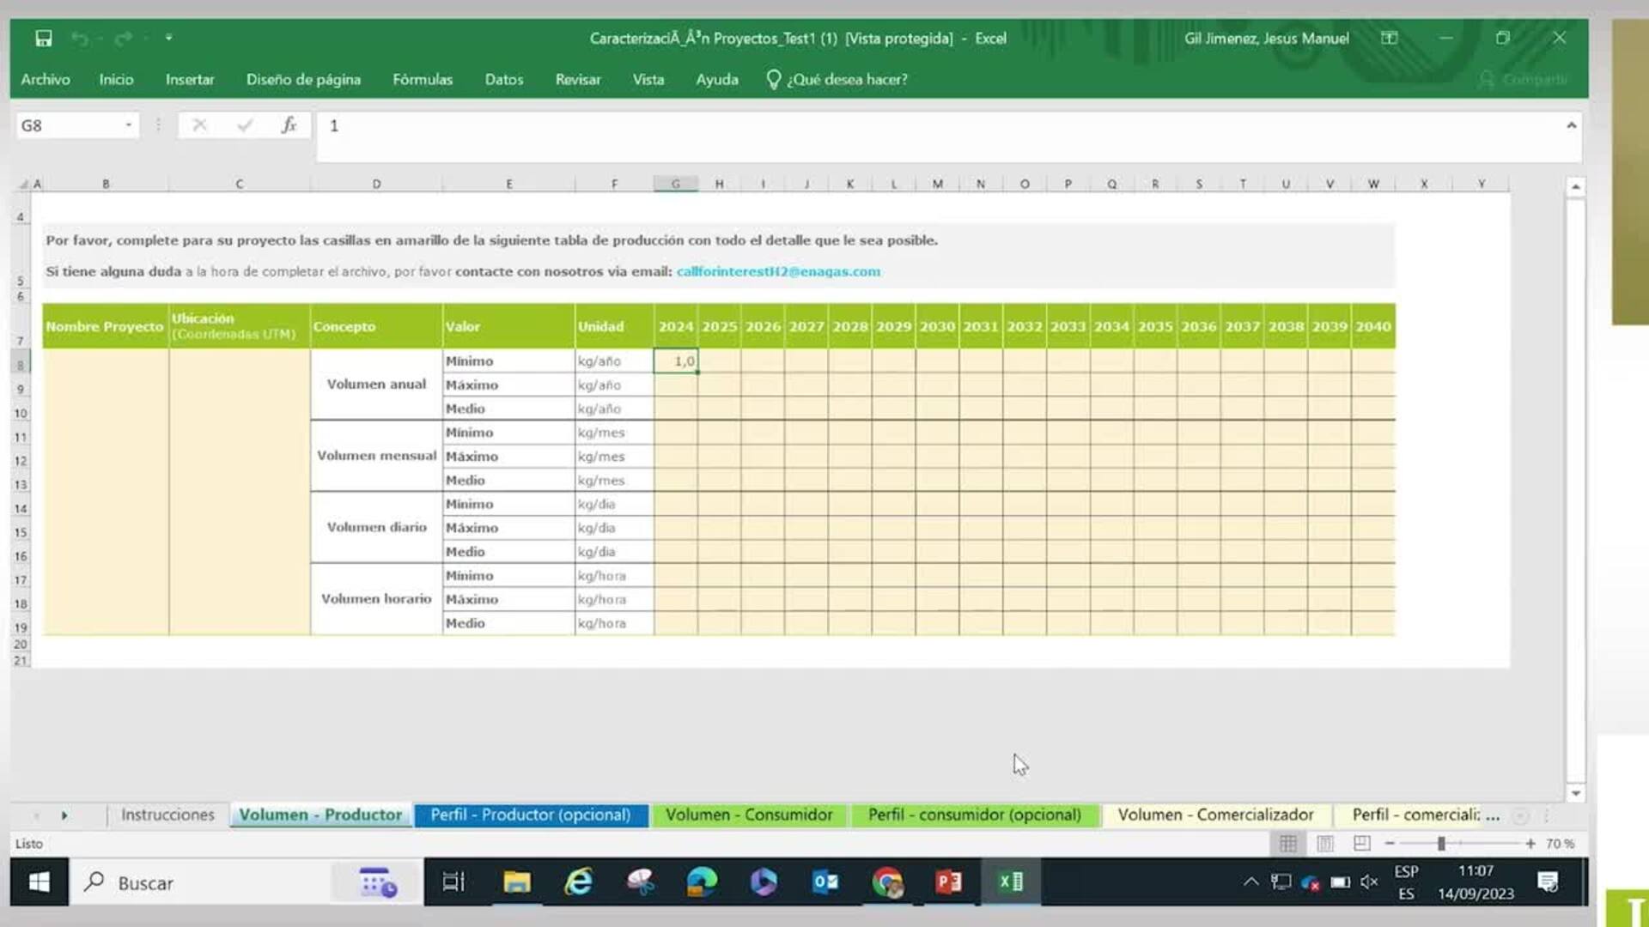Switch to Volumen - Consumidor sheet tab
1649x927 pixels.
click(748, 815)
